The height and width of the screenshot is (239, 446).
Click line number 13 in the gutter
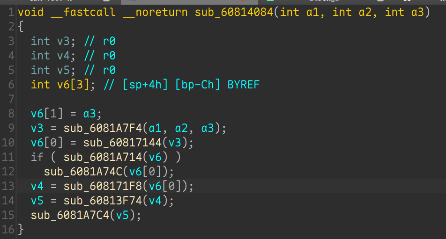coord(9,186)
